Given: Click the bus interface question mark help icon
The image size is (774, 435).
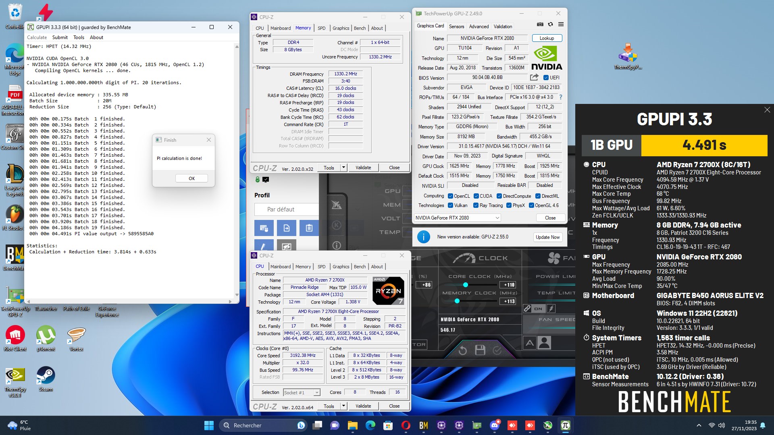Looking at the screenshot, I should (x=560, y=97).
